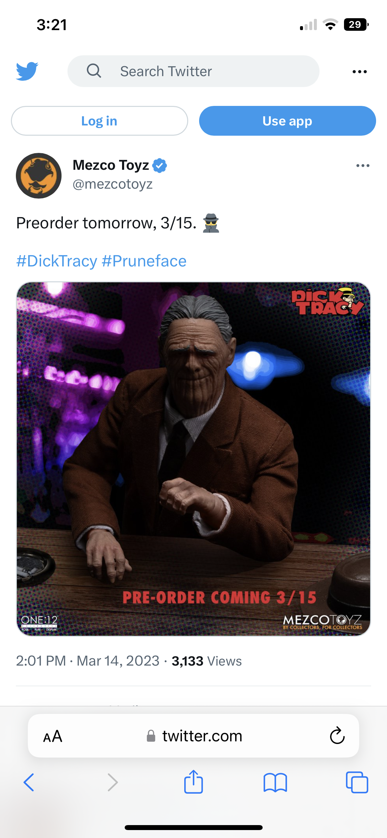Image resolution: width=387 pixels, height=838 pixels.
Task: Click the Log in button
Action: coord(100,121)
